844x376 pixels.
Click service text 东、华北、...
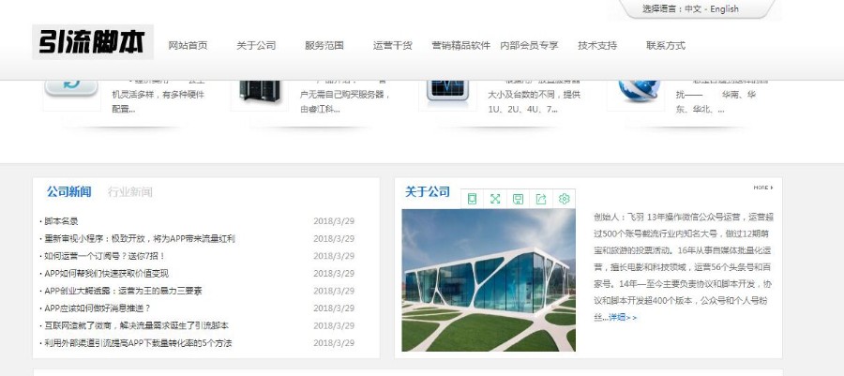(x=700, y=109)
